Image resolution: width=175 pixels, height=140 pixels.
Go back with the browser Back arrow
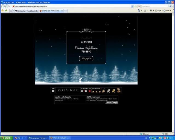tap(3, 6)
